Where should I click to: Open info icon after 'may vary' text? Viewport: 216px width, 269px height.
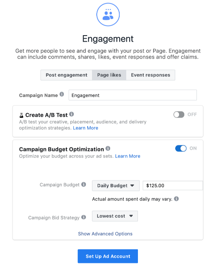click(177, 199)
